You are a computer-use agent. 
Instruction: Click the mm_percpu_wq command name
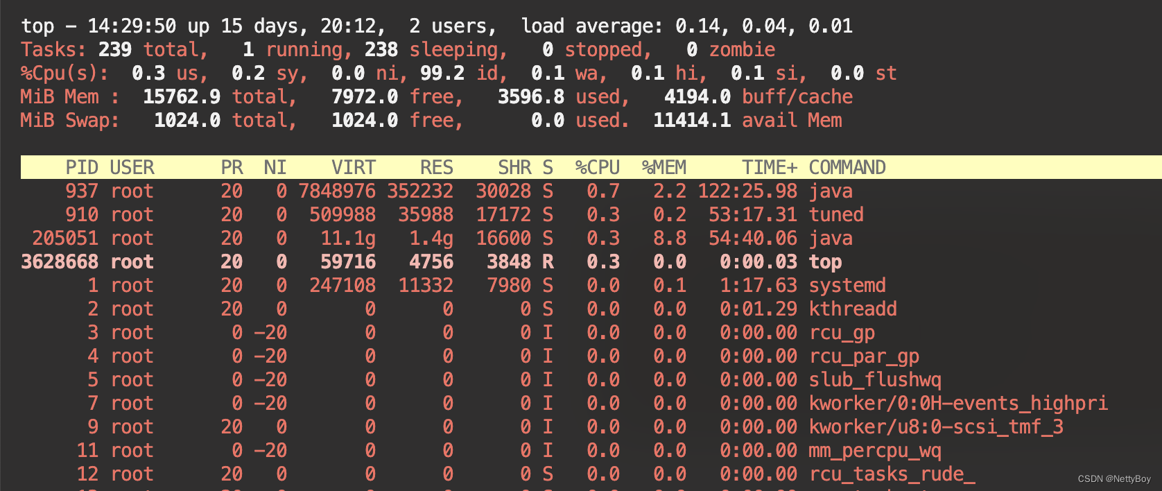point(875,451)
